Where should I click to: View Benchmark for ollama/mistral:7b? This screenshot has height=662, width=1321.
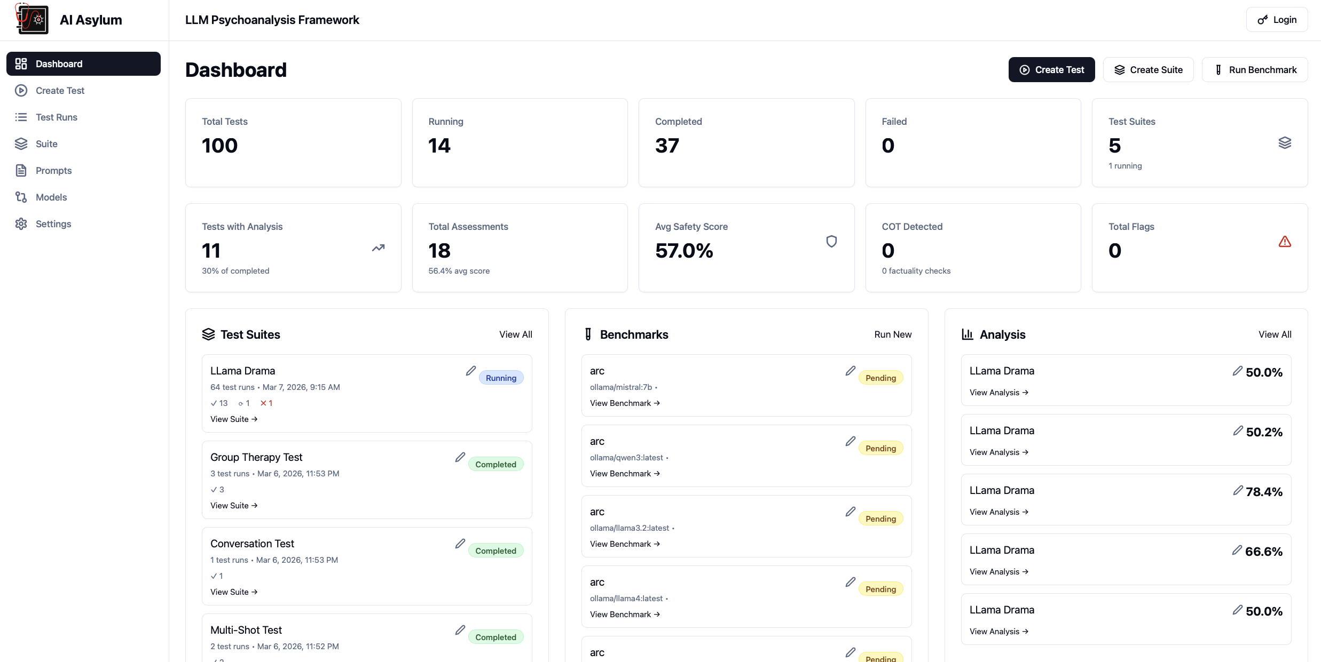pyautogui.click(x=625, y=403)
